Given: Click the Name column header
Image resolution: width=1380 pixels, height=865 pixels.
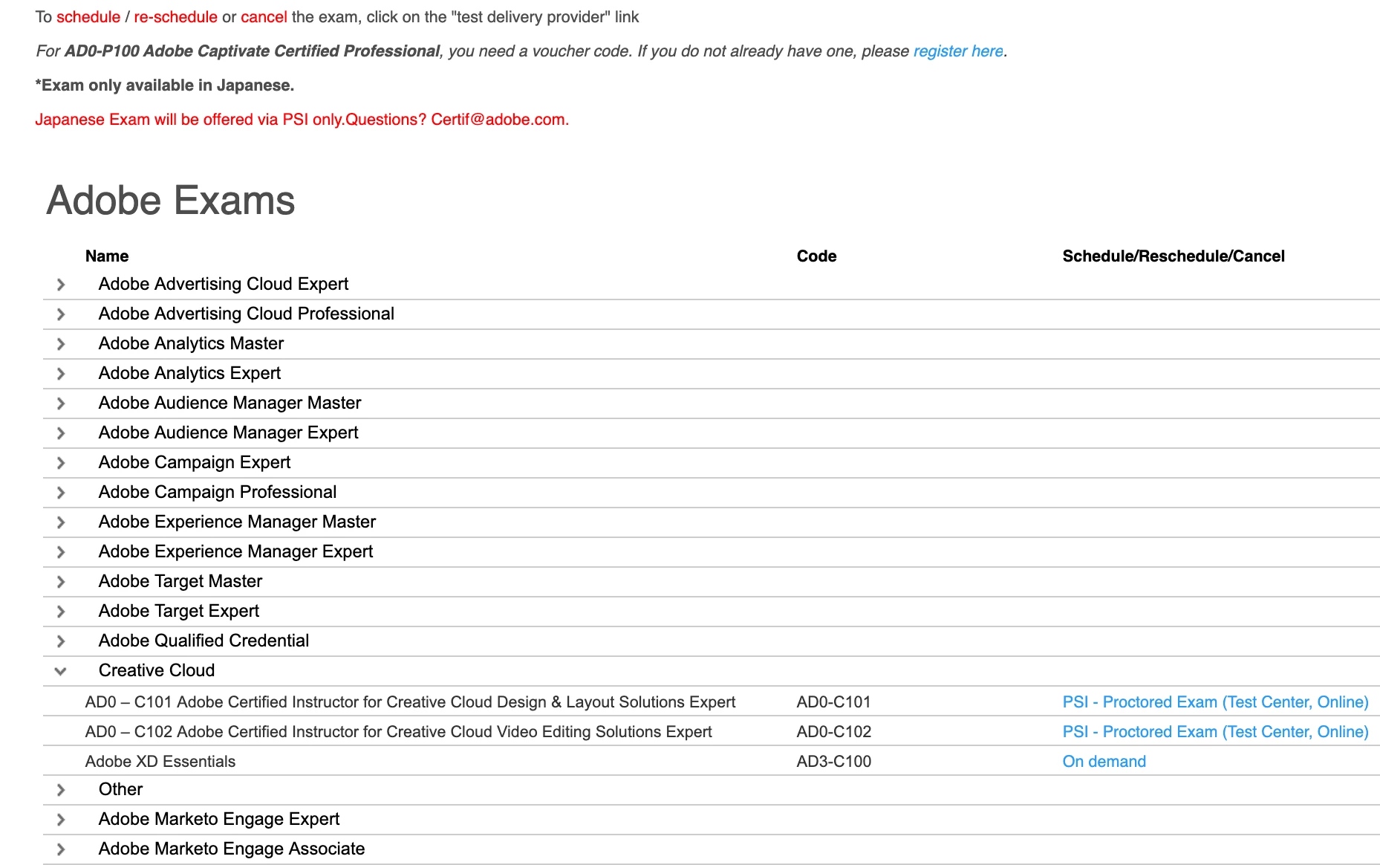Looking at the screenshot, I should click(x=107, y=256).
